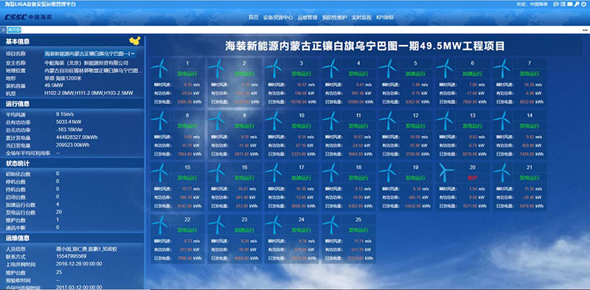Expand the sidebar arrow beside 首页 tab
The image size is (590, 290).
(x=3, y=30)
